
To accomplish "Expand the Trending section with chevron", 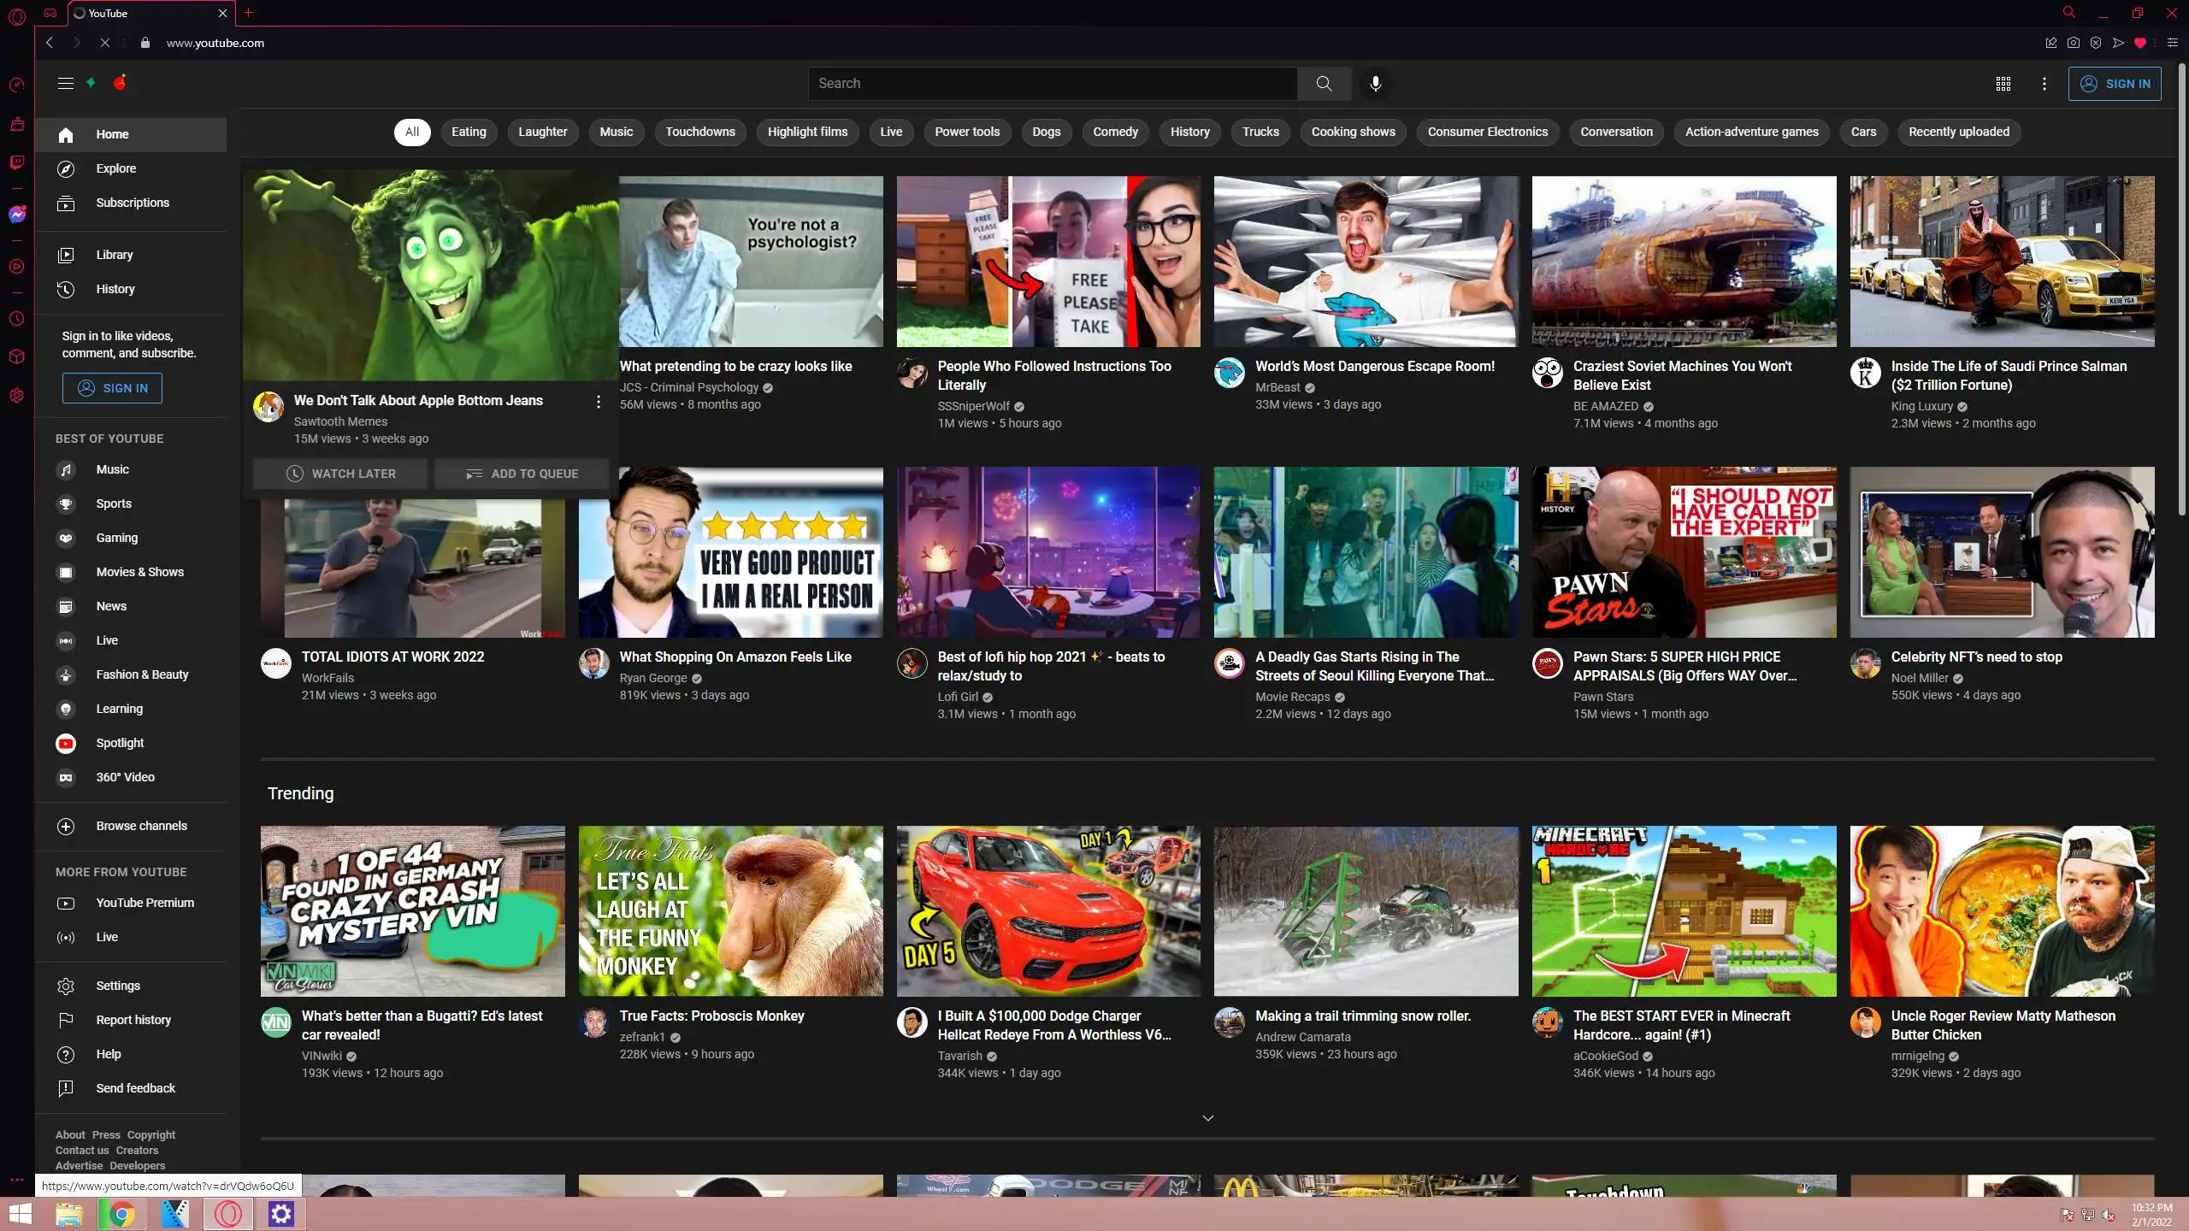I will (x=1207, y=1118).
